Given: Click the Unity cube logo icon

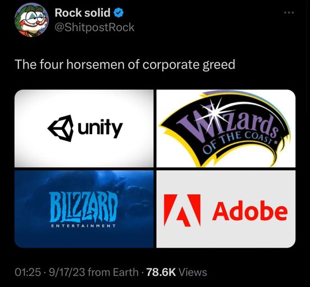Looking at the screenshot, I should coord(61,128).
